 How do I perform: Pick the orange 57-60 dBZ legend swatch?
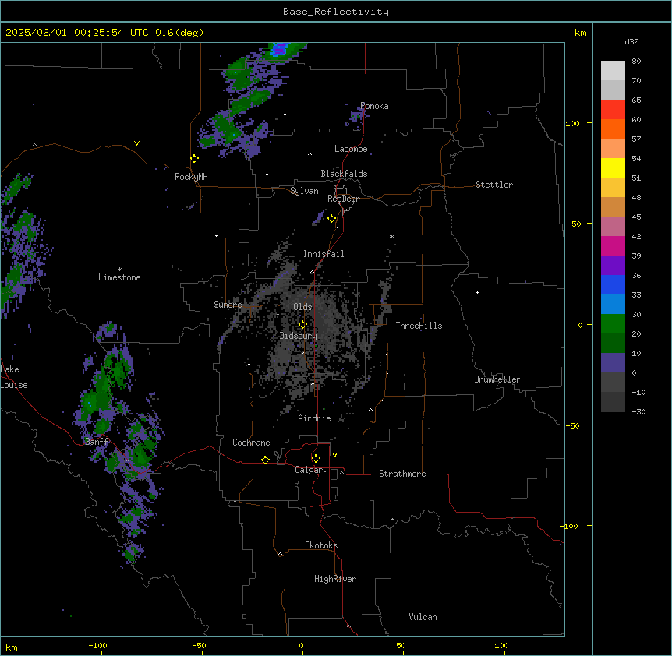point(613,129)
